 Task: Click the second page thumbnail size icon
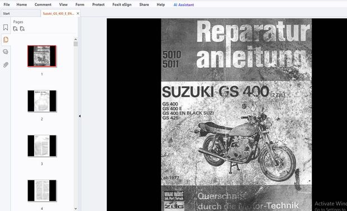pyautogui.click(x=22, y=29)
